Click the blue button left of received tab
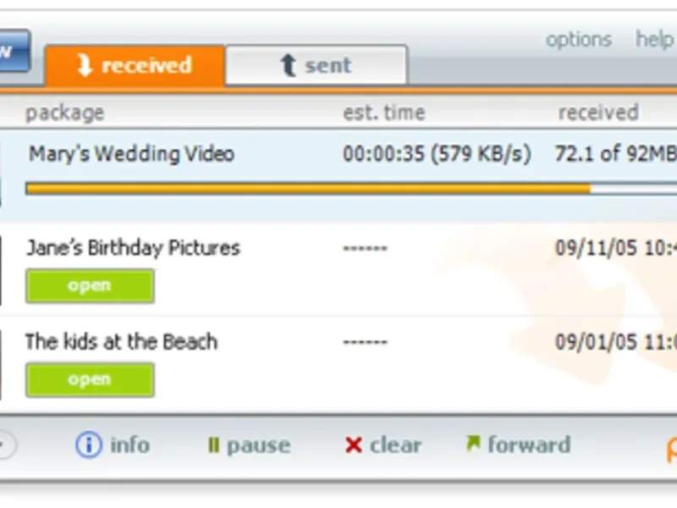 tap(12, 51)
